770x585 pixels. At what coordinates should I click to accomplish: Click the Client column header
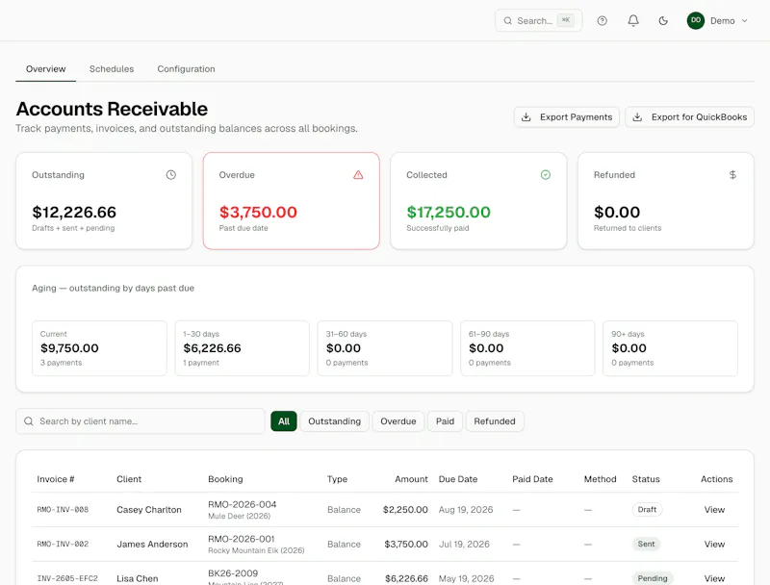click(x=129, y=479)
